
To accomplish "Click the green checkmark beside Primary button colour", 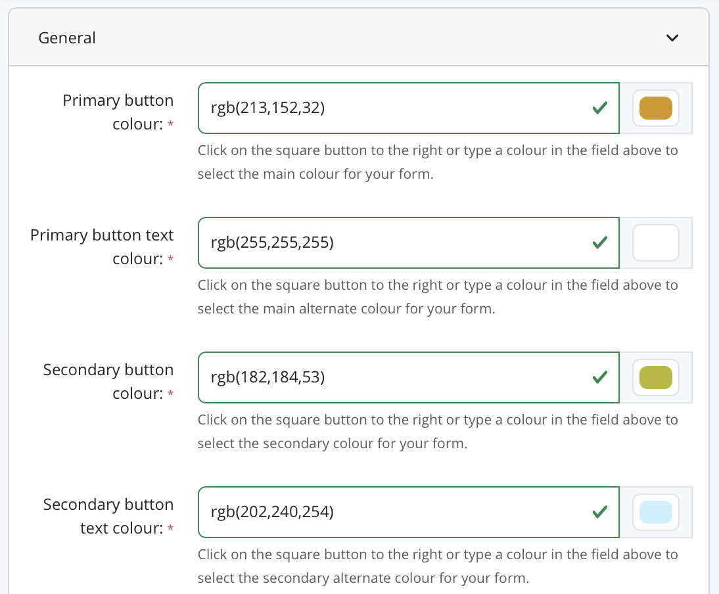I will 599,108.
